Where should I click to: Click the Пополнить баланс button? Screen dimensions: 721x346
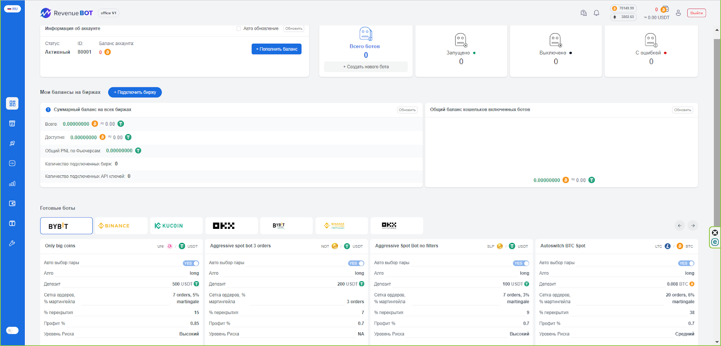pos(276,49)
